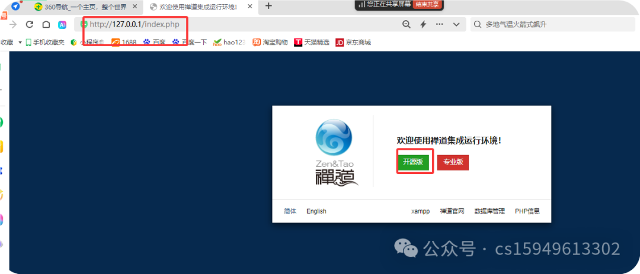Open the three-dots more menu

(440, 24)
